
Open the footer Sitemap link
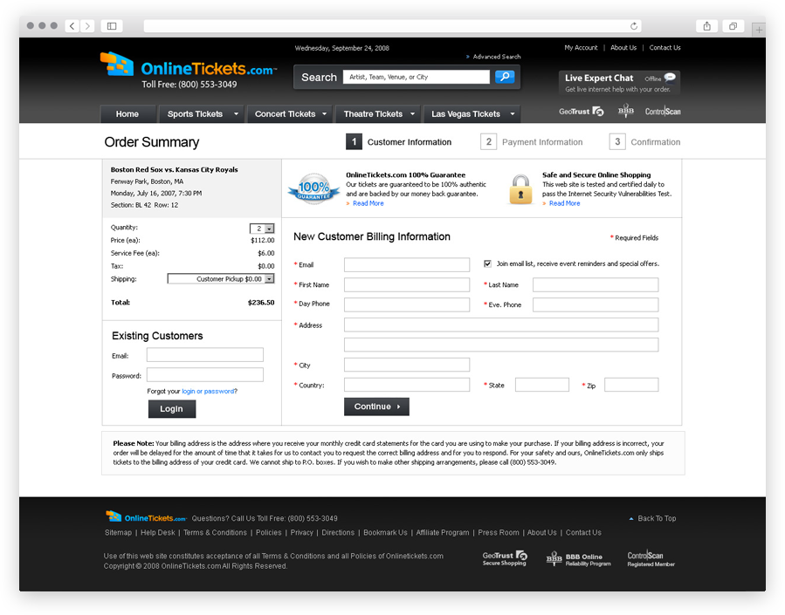pyautogui.click(x=118, y=532)
